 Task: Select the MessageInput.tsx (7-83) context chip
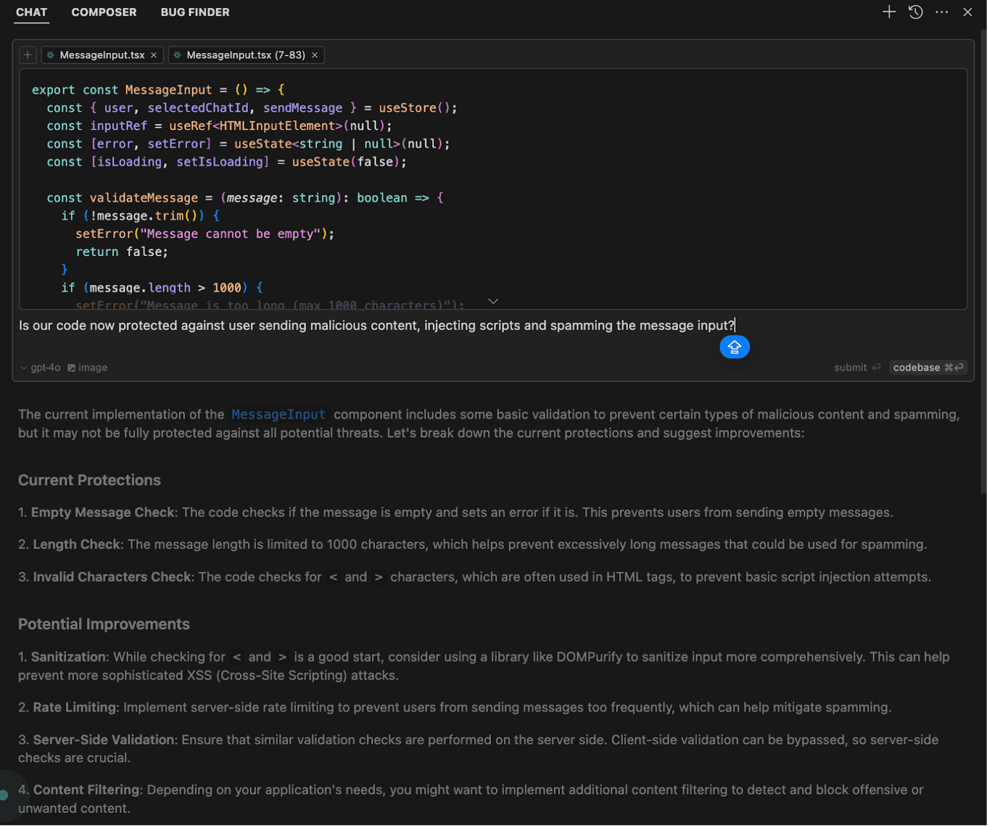[x=245, y=55]
